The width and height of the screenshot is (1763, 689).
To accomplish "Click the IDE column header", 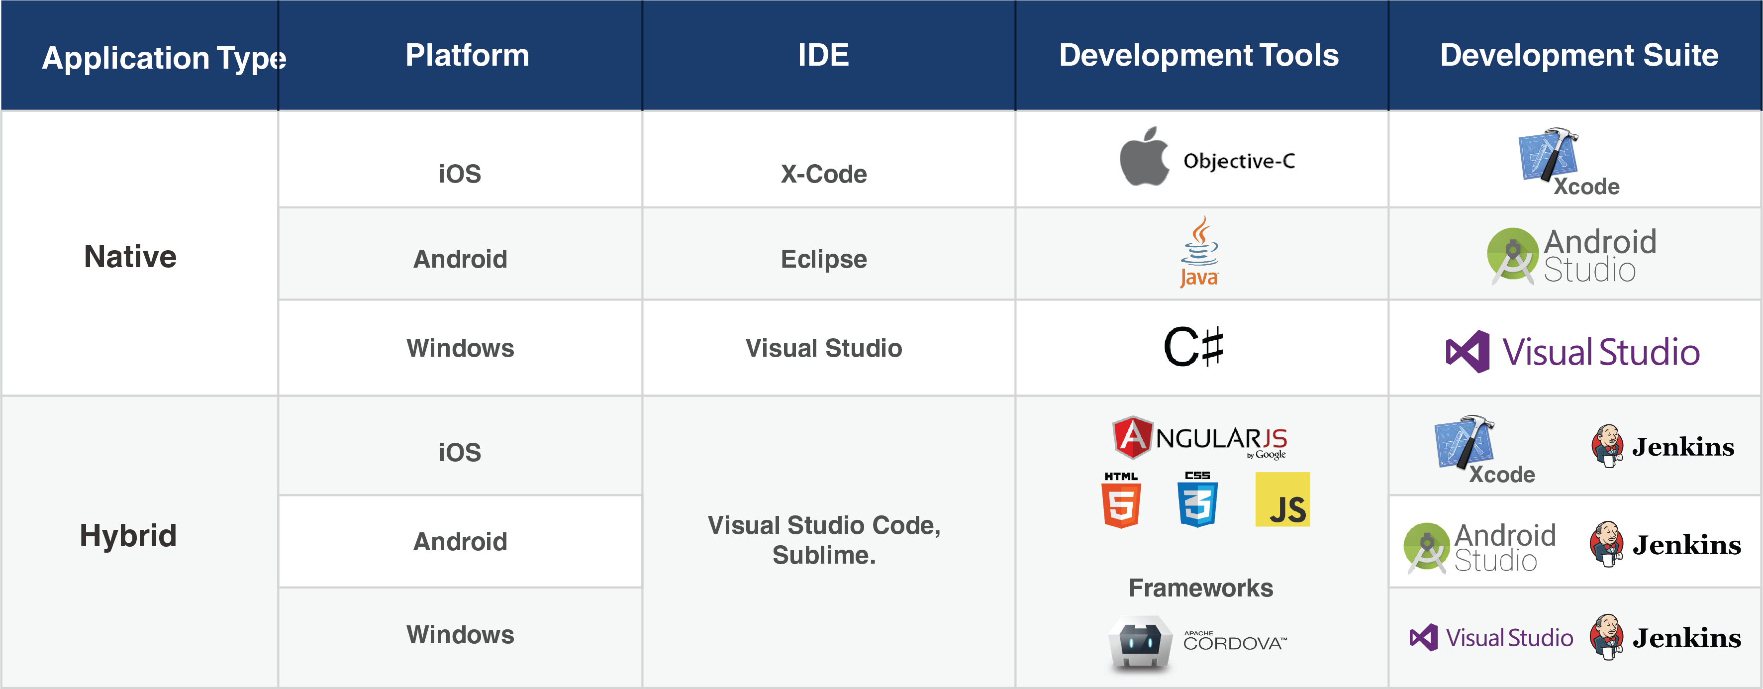I will click(x=829, y=55).
